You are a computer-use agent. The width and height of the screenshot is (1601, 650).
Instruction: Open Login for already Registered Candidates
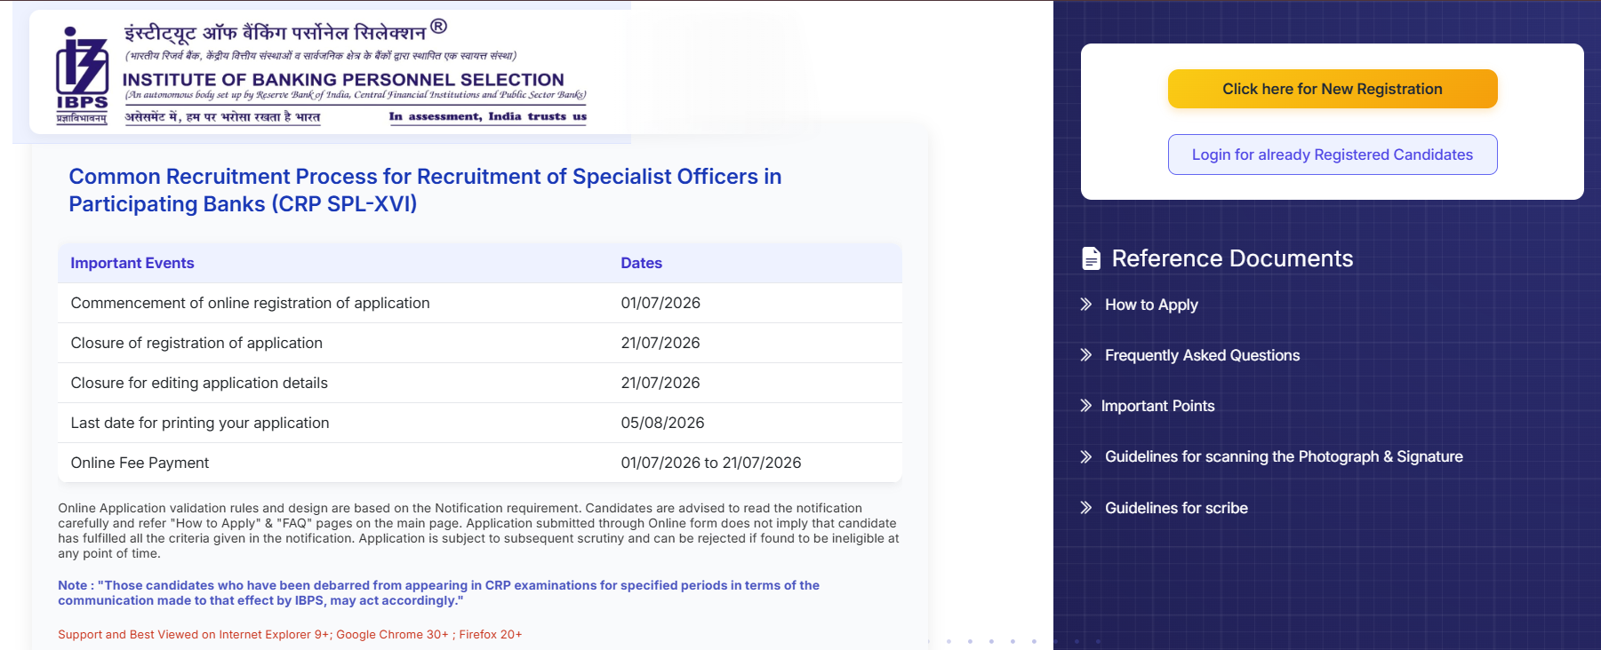[x=1332, y=155]
